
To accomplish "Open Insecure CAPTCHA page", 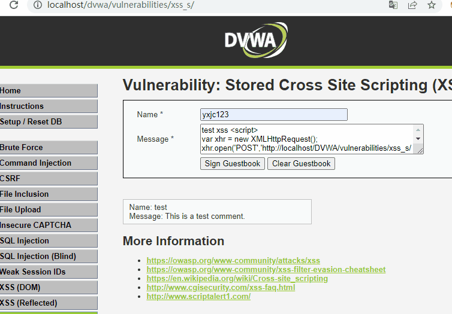I will tap(49, 225).
